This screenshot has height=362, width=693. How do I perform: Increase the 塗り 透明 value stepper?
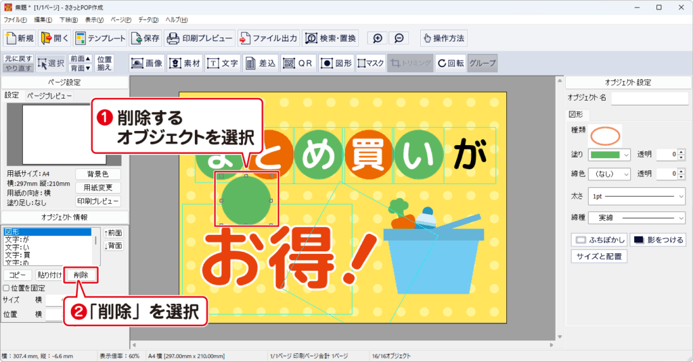(x=681, y=152)
